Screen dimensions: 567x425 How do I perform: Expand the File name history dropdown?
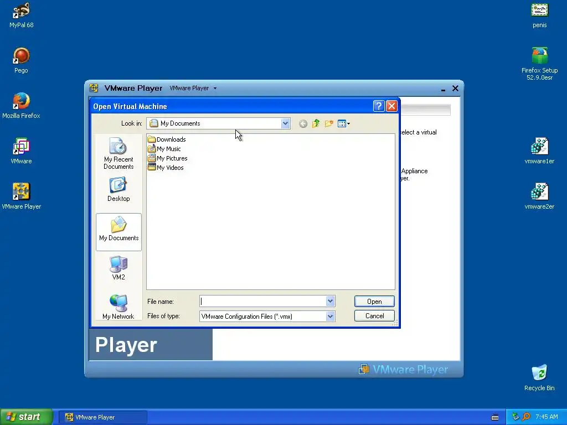[330, 301]
